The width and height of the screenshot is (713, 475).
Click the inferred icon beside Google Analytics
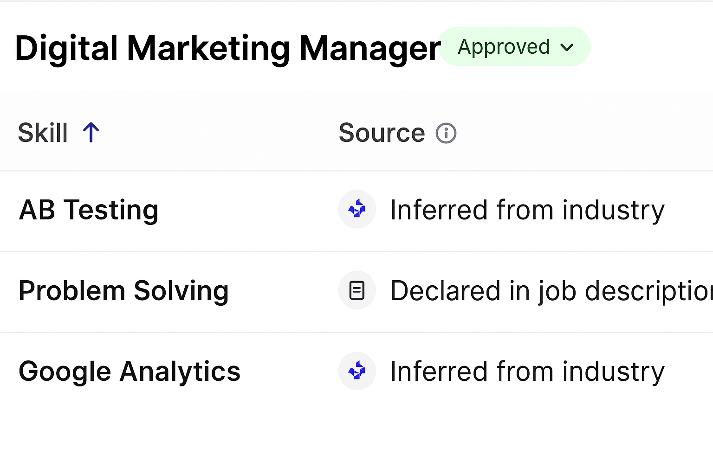click(357, 371)
